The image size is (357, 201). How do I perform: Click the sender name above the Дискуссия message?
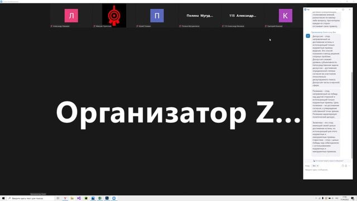pos(324,32)
